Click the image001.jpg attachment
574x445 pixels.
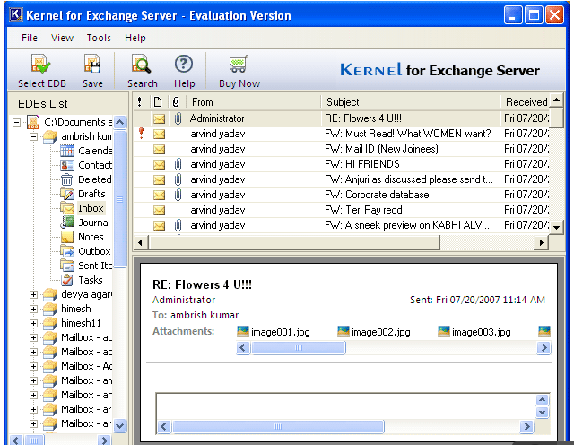click(x=274, y=332)
